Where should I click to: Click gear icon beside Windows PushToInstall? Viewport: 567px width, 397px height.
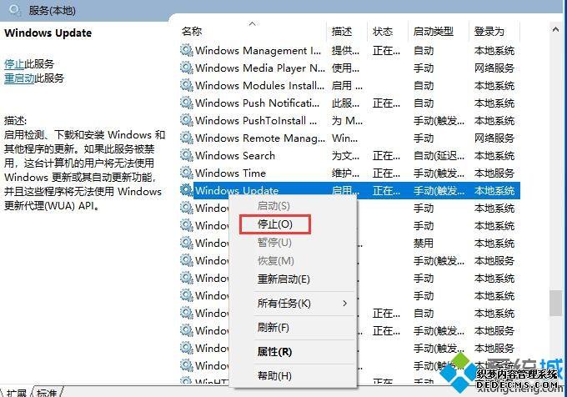[187, 120]
